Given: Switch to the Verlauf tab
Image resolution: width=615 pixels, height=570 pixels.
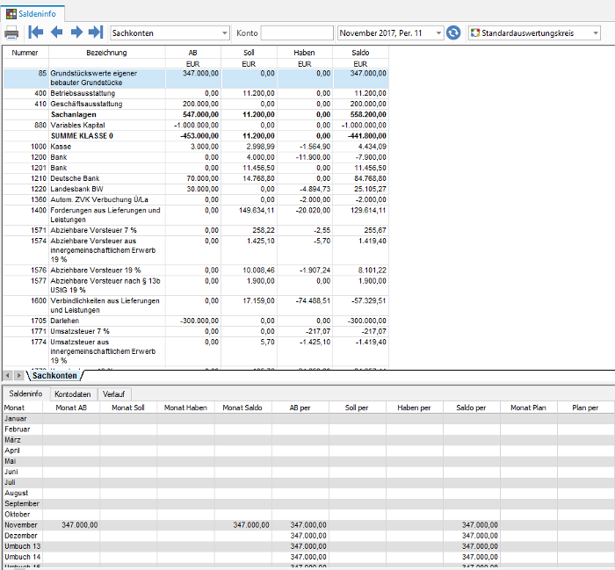Looking at the screenshot, I should pos(113,394).
